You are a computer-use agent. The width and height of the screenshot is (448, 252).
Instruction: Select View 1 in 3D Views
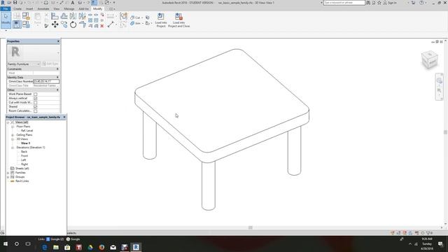[x=25, y=143]
